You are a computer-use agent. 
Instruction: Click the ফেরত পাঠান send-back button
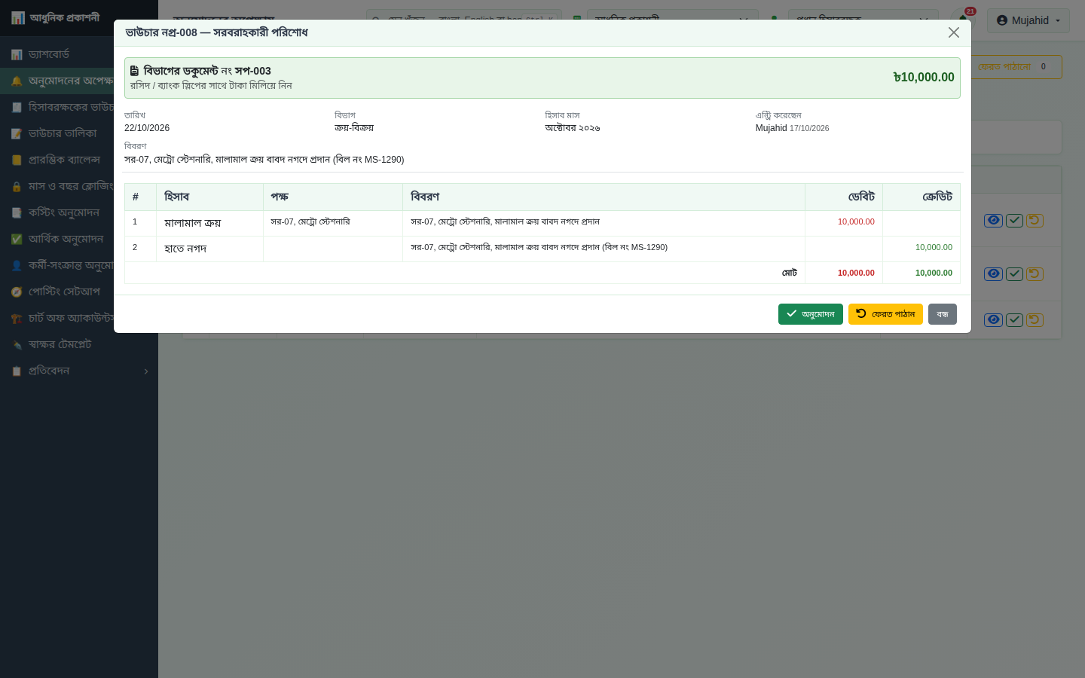[885, 314]
